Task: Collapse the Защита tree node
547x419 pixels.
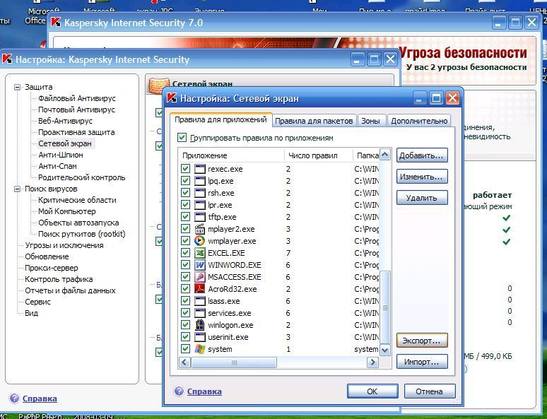Action: 17,87
